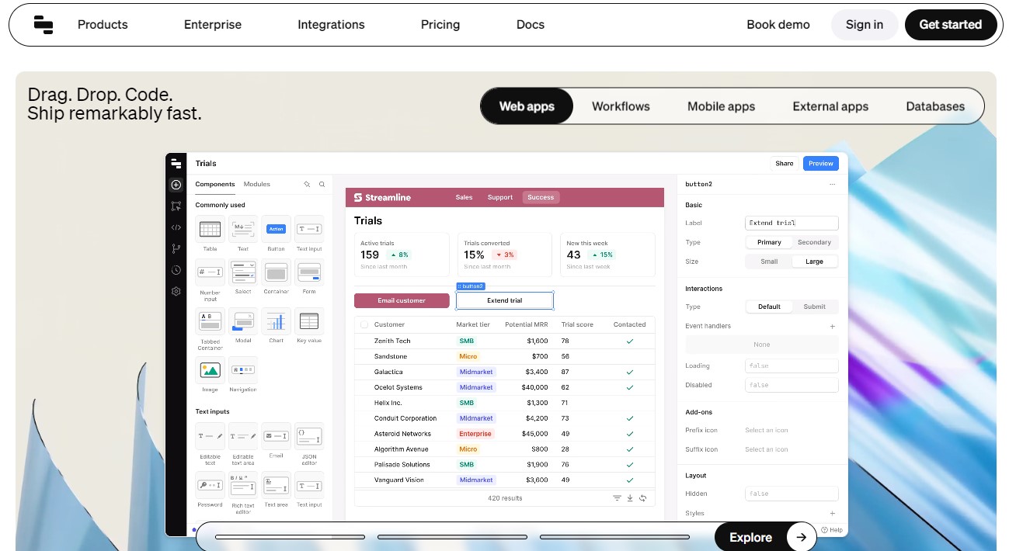Image resolution: width=1009 pixels, height=551 pixels.
Task: Add an event handler with plus icon
Action: click(833, 327)
